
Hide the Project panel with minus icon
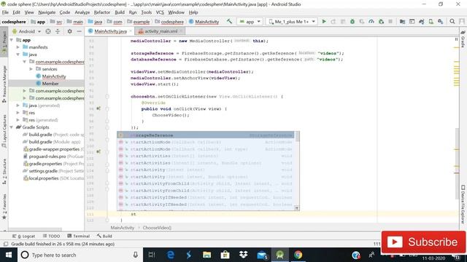pos(80,31)
